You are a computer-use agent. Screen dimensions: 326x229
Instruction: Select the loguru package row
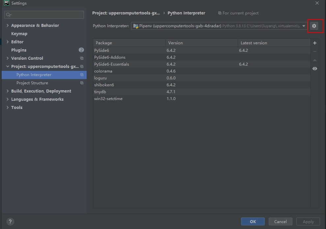[202, 78]
